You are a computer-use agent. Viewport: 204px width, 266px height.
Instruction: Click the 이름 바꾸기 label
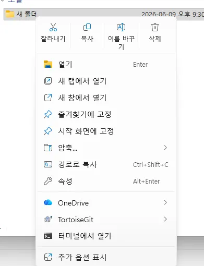(x=121, y=43)
